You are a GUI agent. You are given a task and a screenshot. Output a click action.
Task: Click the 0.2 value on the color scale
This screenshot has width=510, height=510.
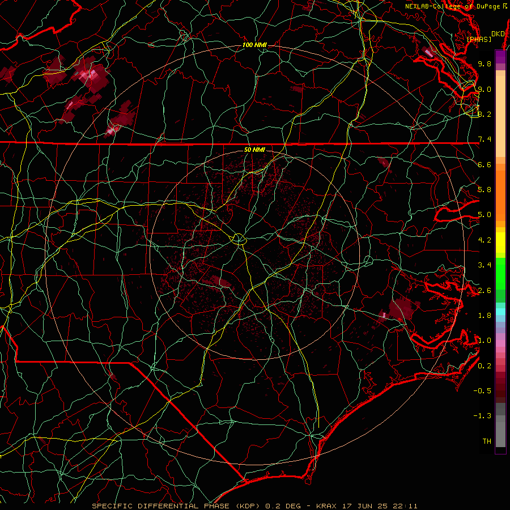point(484,366)
